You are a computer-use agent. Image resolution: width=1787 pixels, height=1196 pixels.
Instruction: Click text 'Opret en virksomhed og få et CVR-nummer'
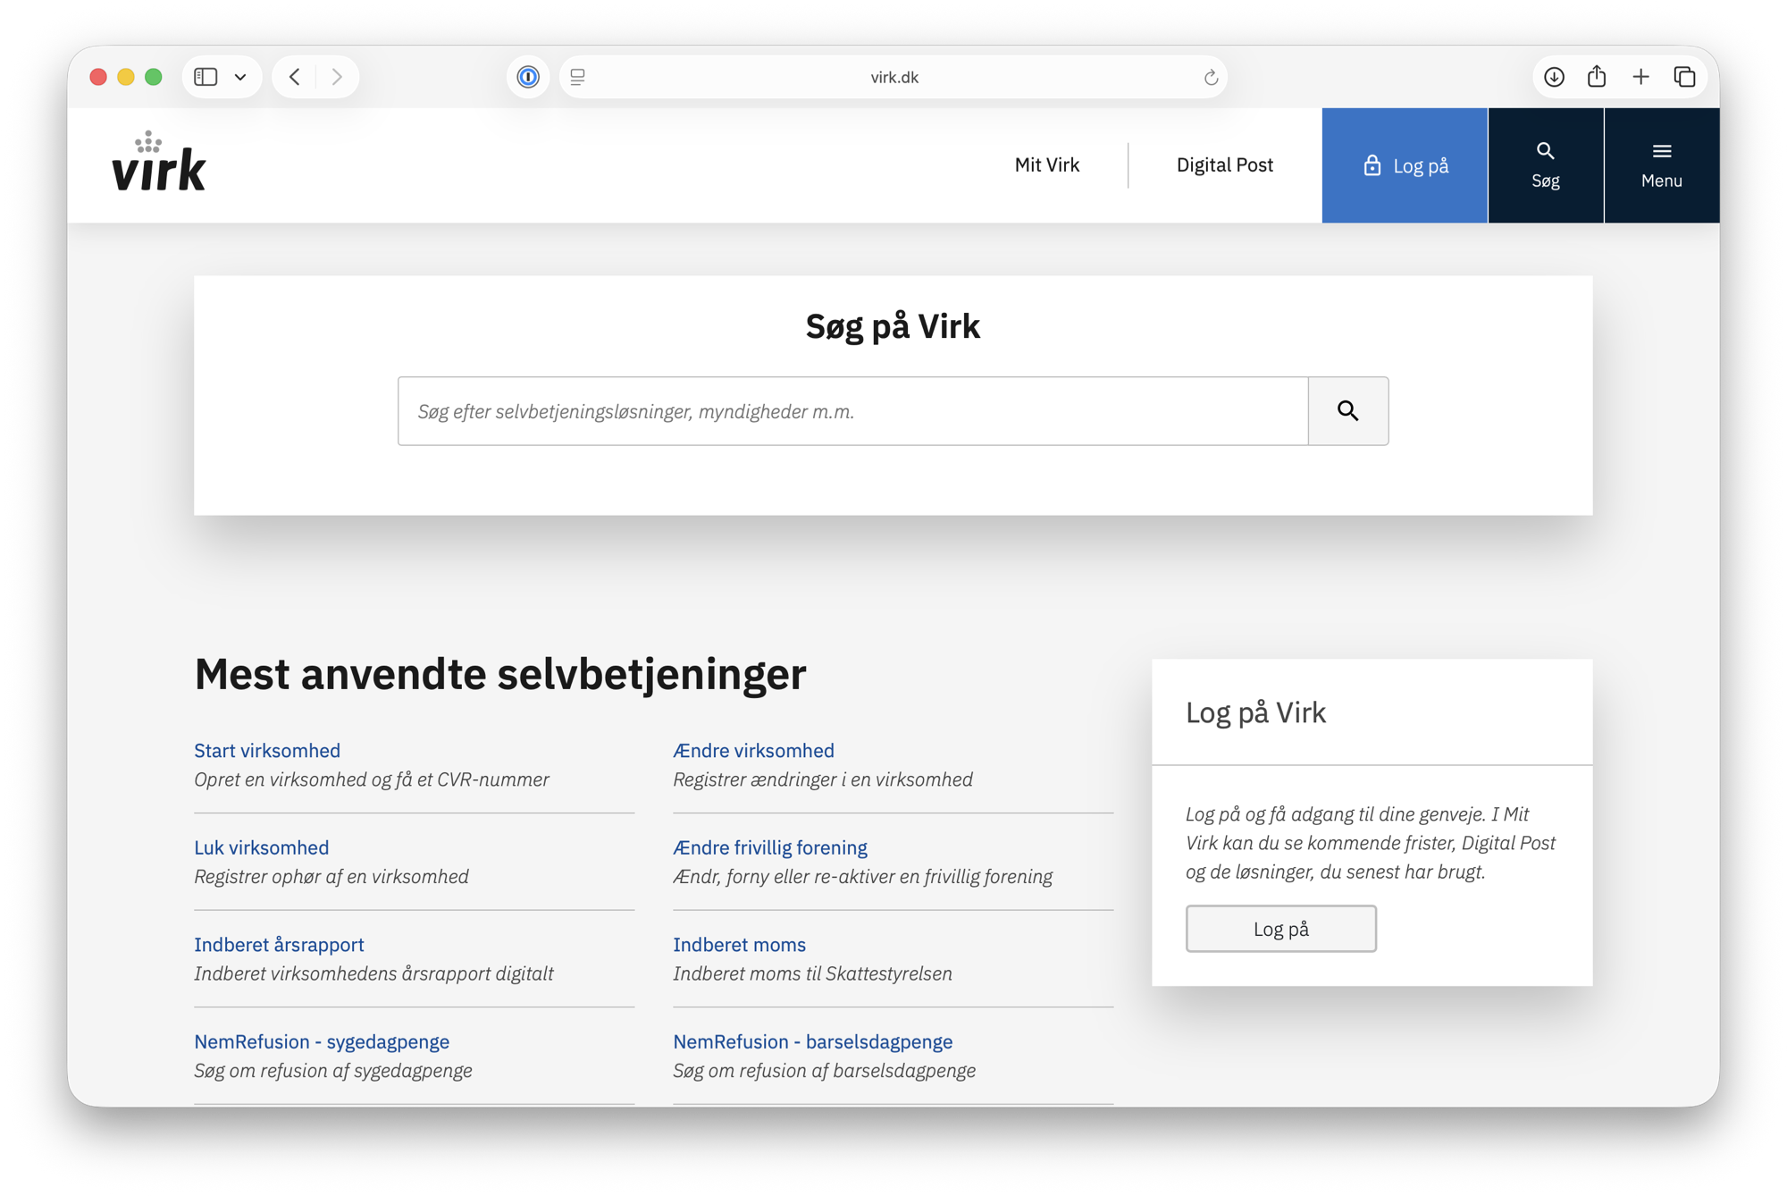372,779
